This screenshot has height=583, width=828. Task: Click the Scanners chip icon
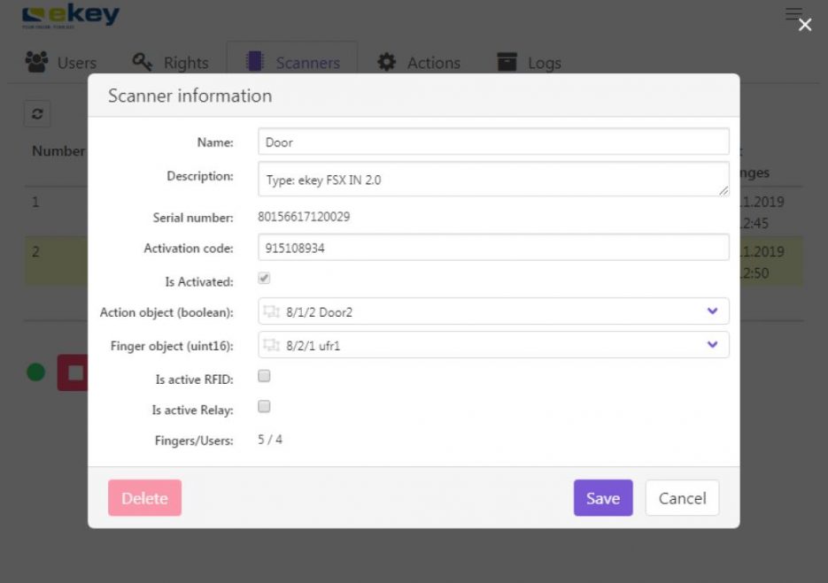click(254, 62)
